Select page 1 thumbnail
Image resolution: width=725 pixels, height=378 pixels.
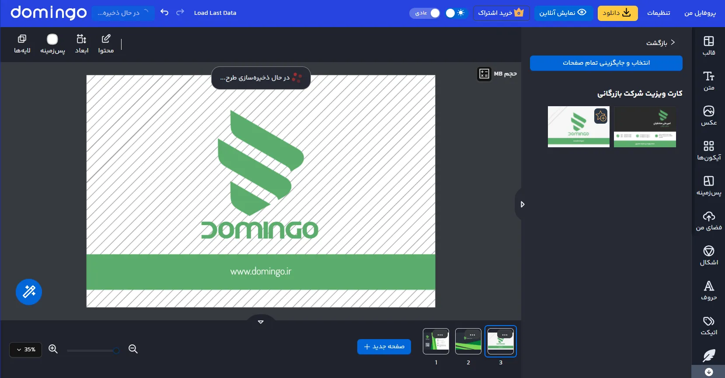point(436,341)
